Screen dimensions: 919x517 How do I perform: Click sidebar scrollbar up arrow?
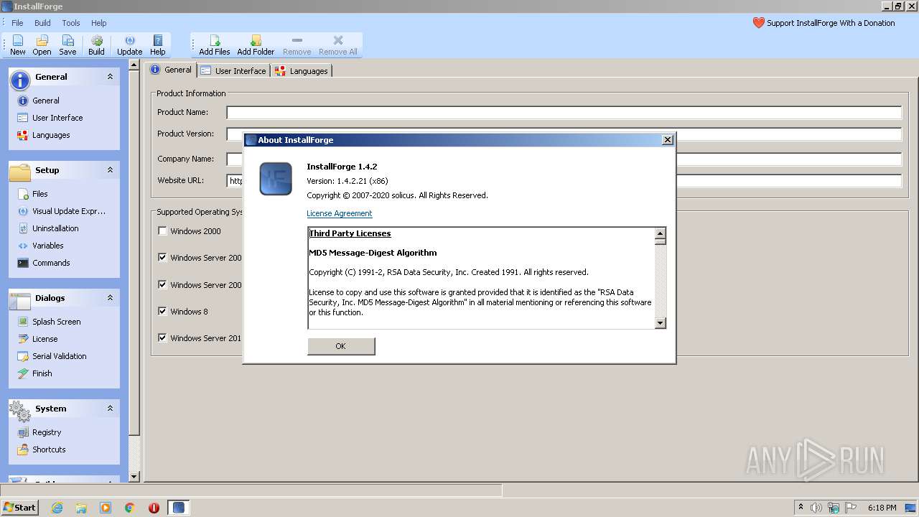coord(134,65)
